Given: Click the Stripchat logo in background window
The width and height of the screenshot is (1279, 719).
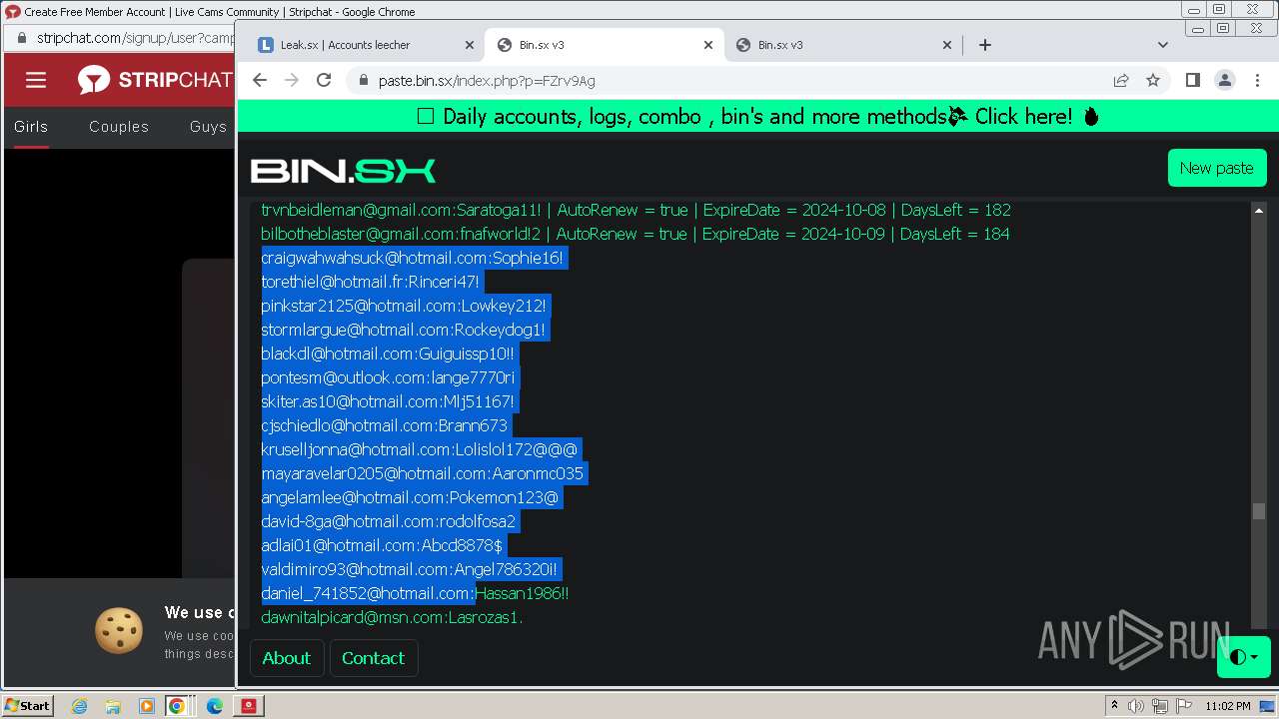Looking at the screenshot, I should (155, 80).
